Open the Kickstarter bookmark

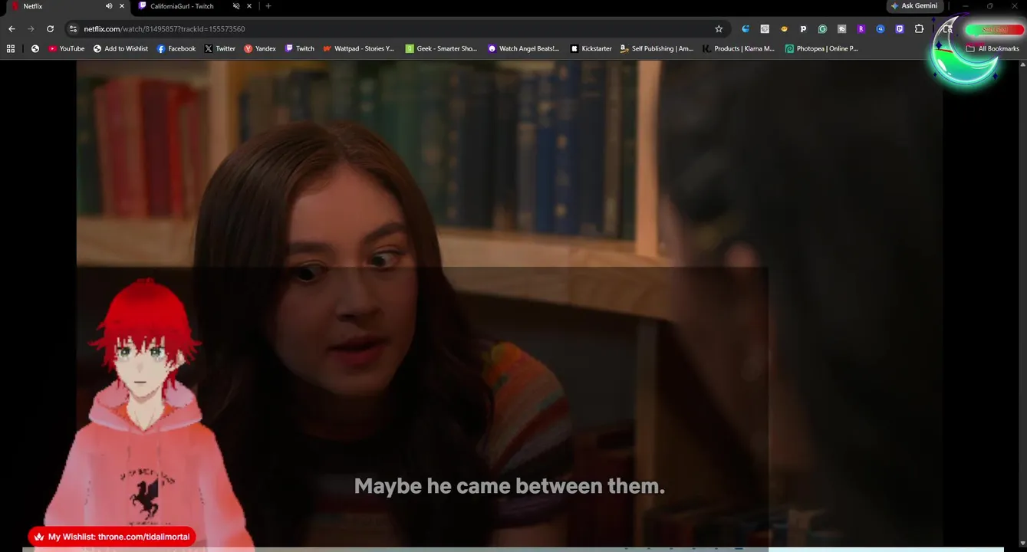pyautogui.click(x=591, y=48)
